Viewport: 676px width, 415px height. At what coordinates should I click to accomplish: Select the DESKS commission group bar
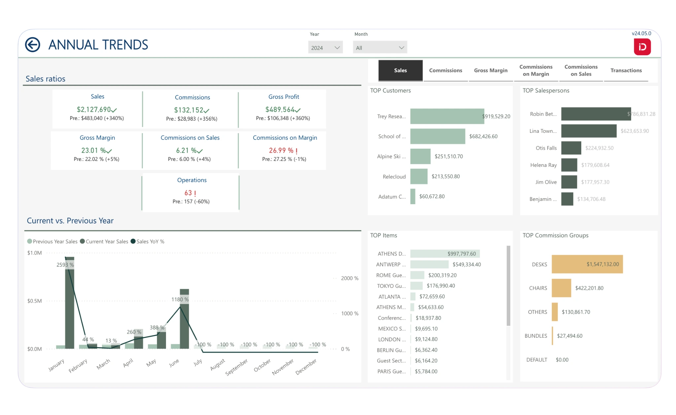[587, 264]
